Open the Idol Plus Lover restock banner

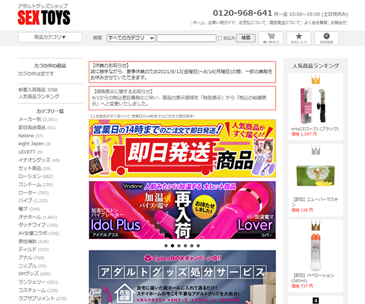tap(182, 210)
